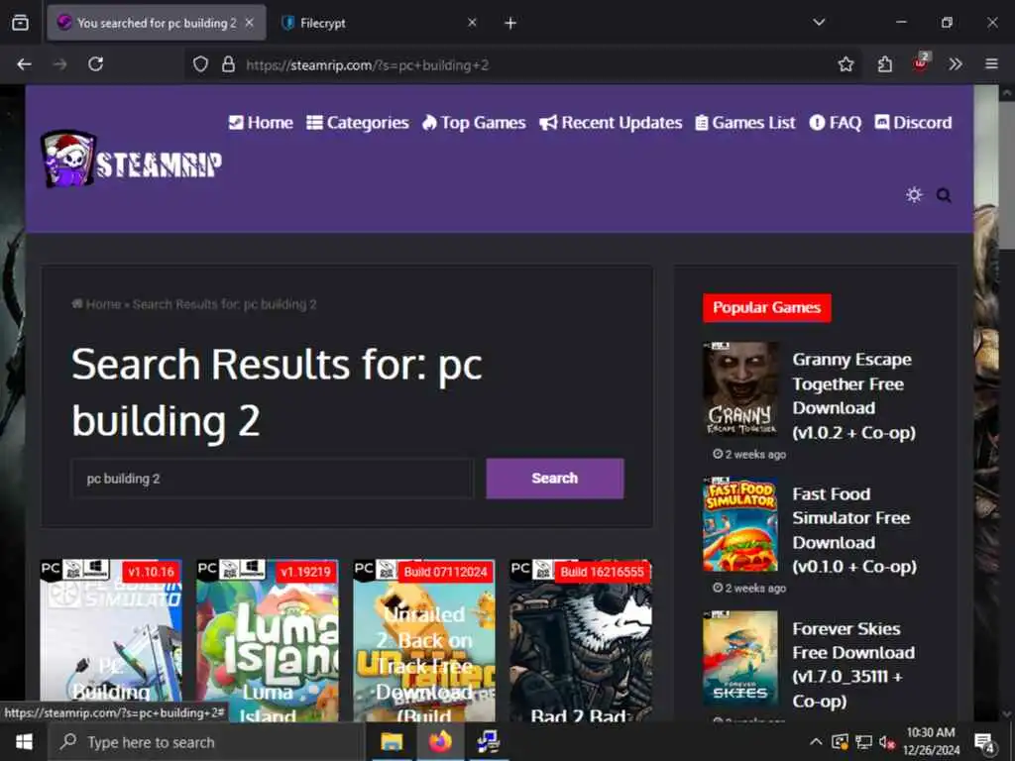Open Forever Skies Free Download link
Image resolution: width=1015 pixels, height=761 pixels.
coord(853,665)
